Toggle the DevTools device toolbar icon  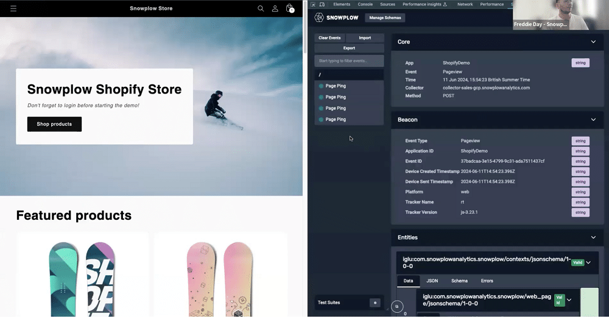322,4
